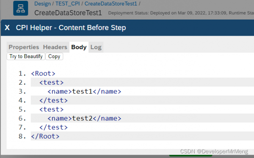
Task: Select the Body tab
Action: pos(79,47)
